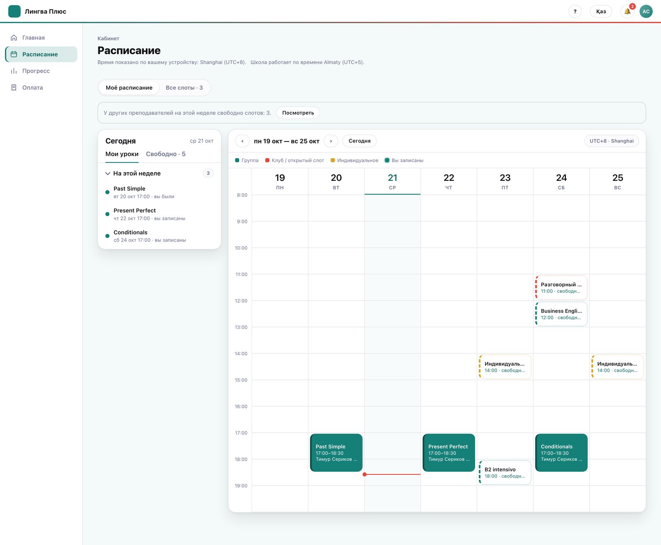Open Past Simple event on Tuesday 20

coord(336,453)
